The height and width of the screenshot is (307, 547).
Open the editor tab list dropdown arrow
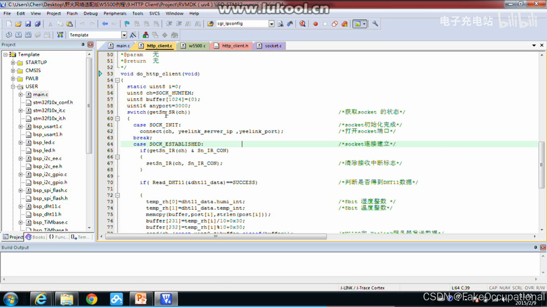pyautogui.click(x=534, y=46)
